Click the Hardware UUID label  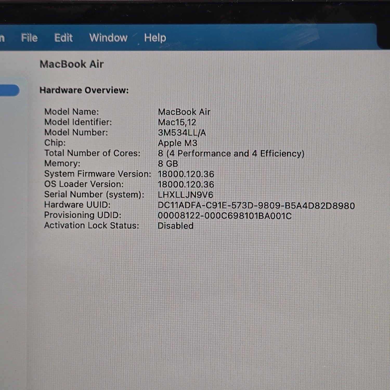77,205
